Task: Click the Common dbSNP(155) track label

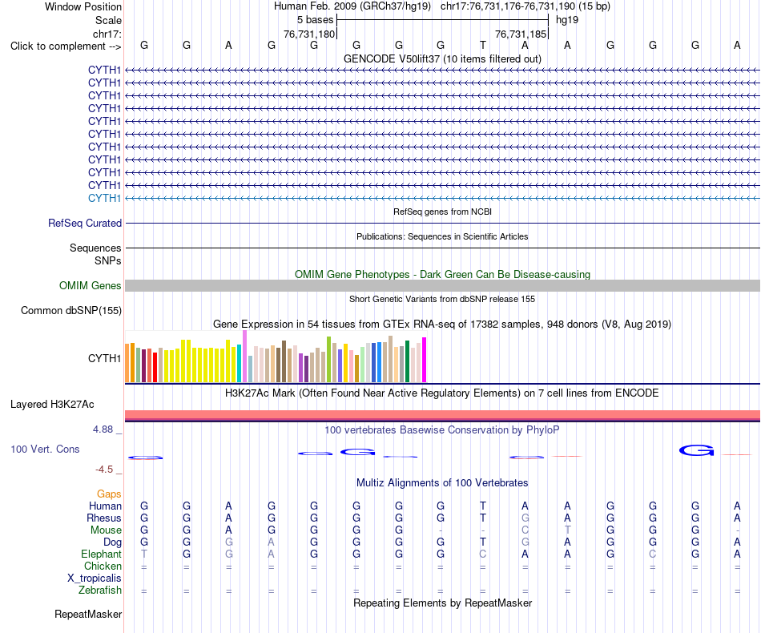Action: pos(71,310)
